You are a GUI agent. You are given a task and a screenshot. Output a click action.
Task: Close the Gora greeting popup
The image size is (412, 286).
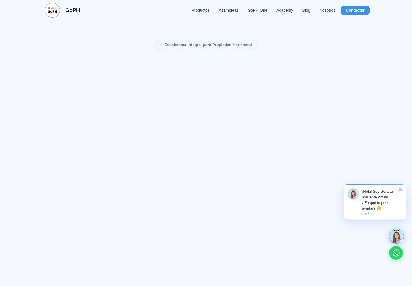coord(401,190)
